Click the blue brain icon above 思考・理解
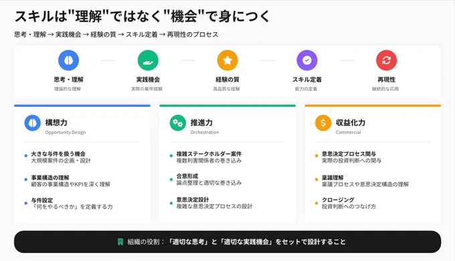Screen dimensions: 455x261 (68, 60)
